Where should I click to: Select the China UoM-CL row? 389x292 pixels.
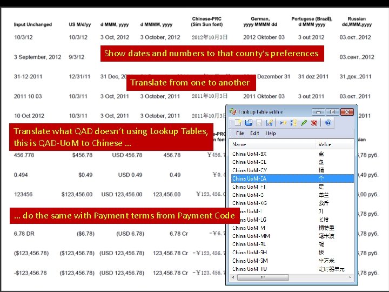pyautogui.click(x=292, y=162)
